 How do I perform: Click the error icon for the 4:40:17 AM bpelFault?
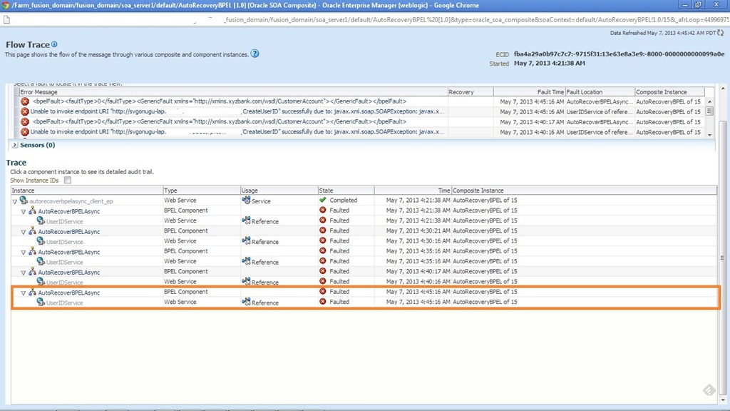tap(25, 122)
